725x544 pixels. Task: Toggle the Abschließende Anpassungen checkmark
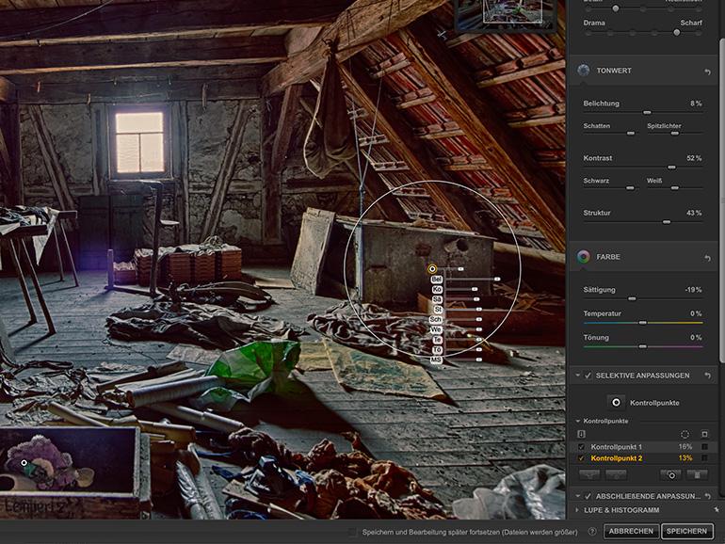(x=588, y=496)
